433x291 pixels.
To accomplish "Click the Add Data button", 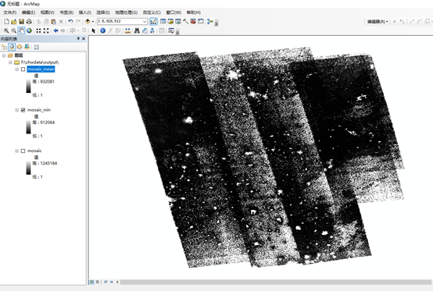I will click(x=88, y=21).
